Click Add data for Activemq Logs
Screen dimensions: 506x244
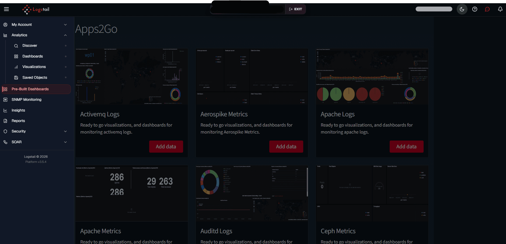[x=166, y=147]
